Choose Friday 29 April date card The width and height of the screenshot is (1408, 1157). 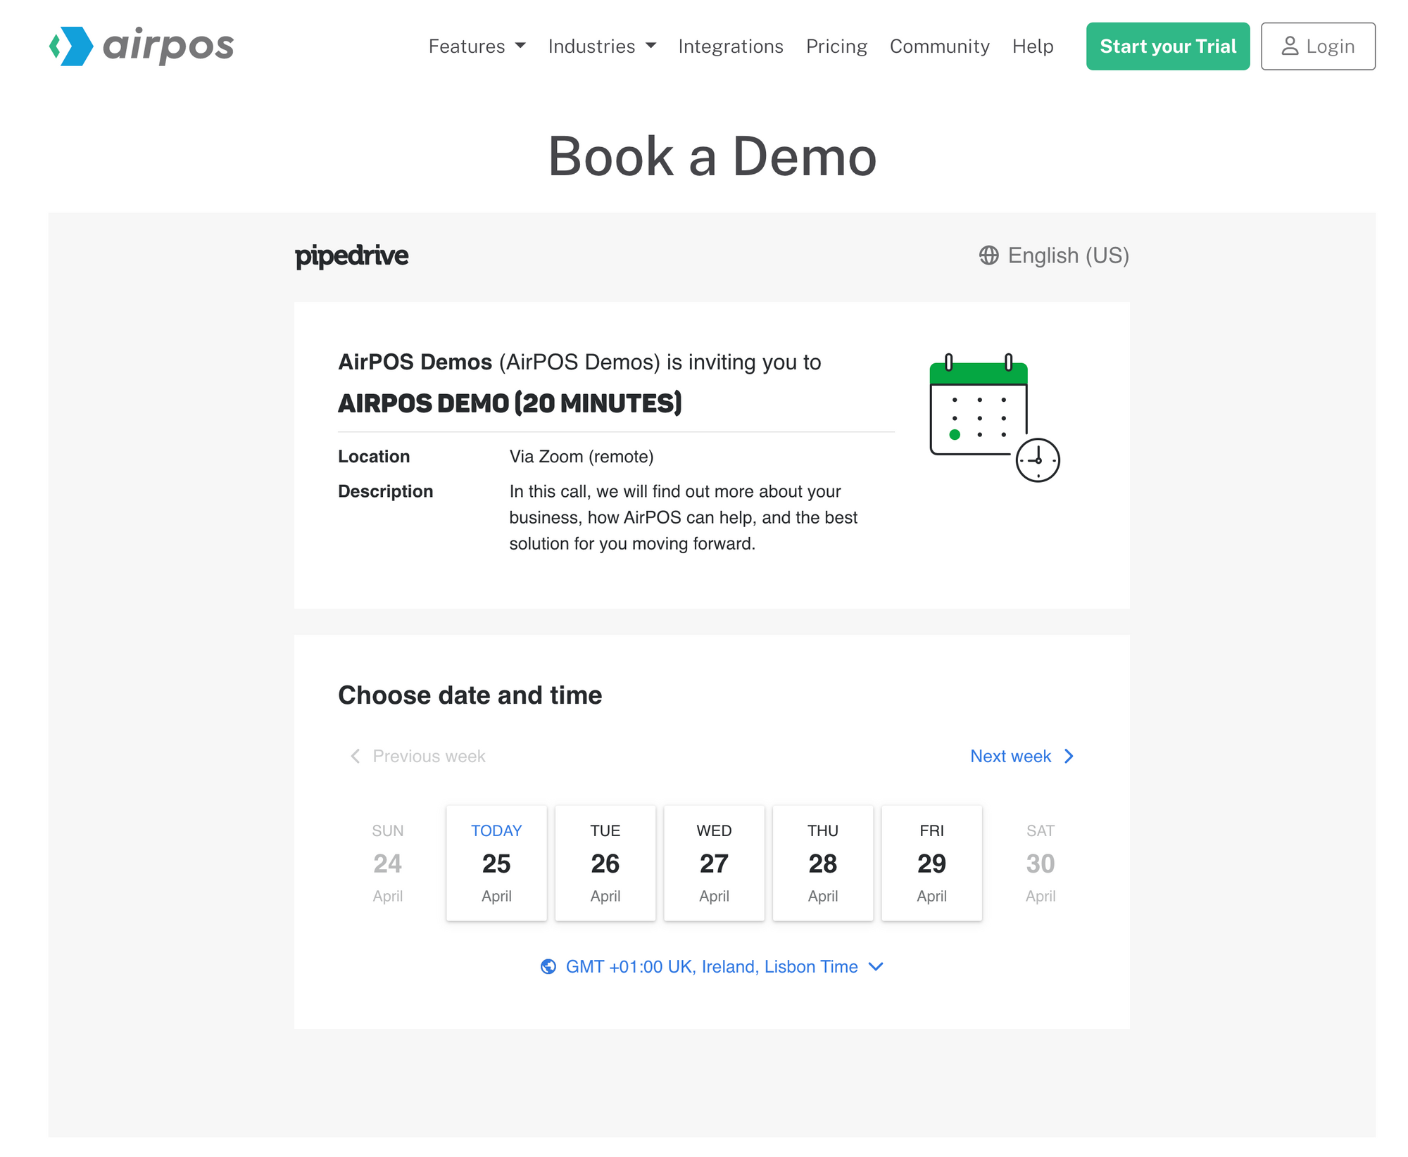pyautogui.click(x=931, y=863)
